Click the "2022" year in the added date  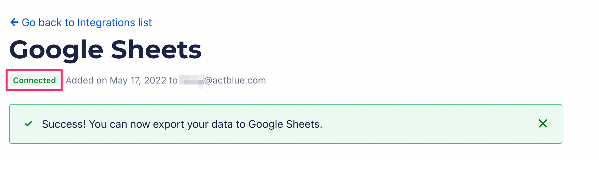click(155, 80)
